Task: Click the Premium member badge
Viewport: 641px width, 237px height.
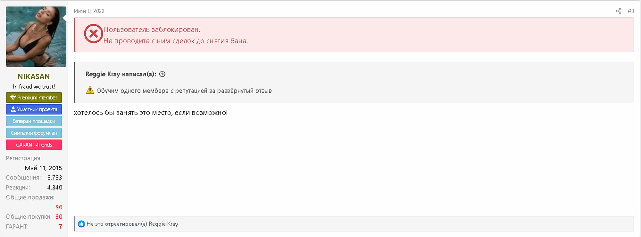Action: (34, 97)
